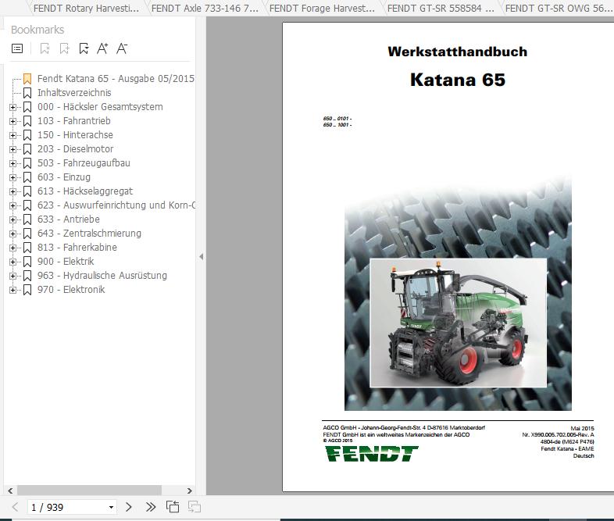Expand the 623 - Auswurfeinrichtung bookmark
Viewport: 614px width, 521px height.
[13, 206]
